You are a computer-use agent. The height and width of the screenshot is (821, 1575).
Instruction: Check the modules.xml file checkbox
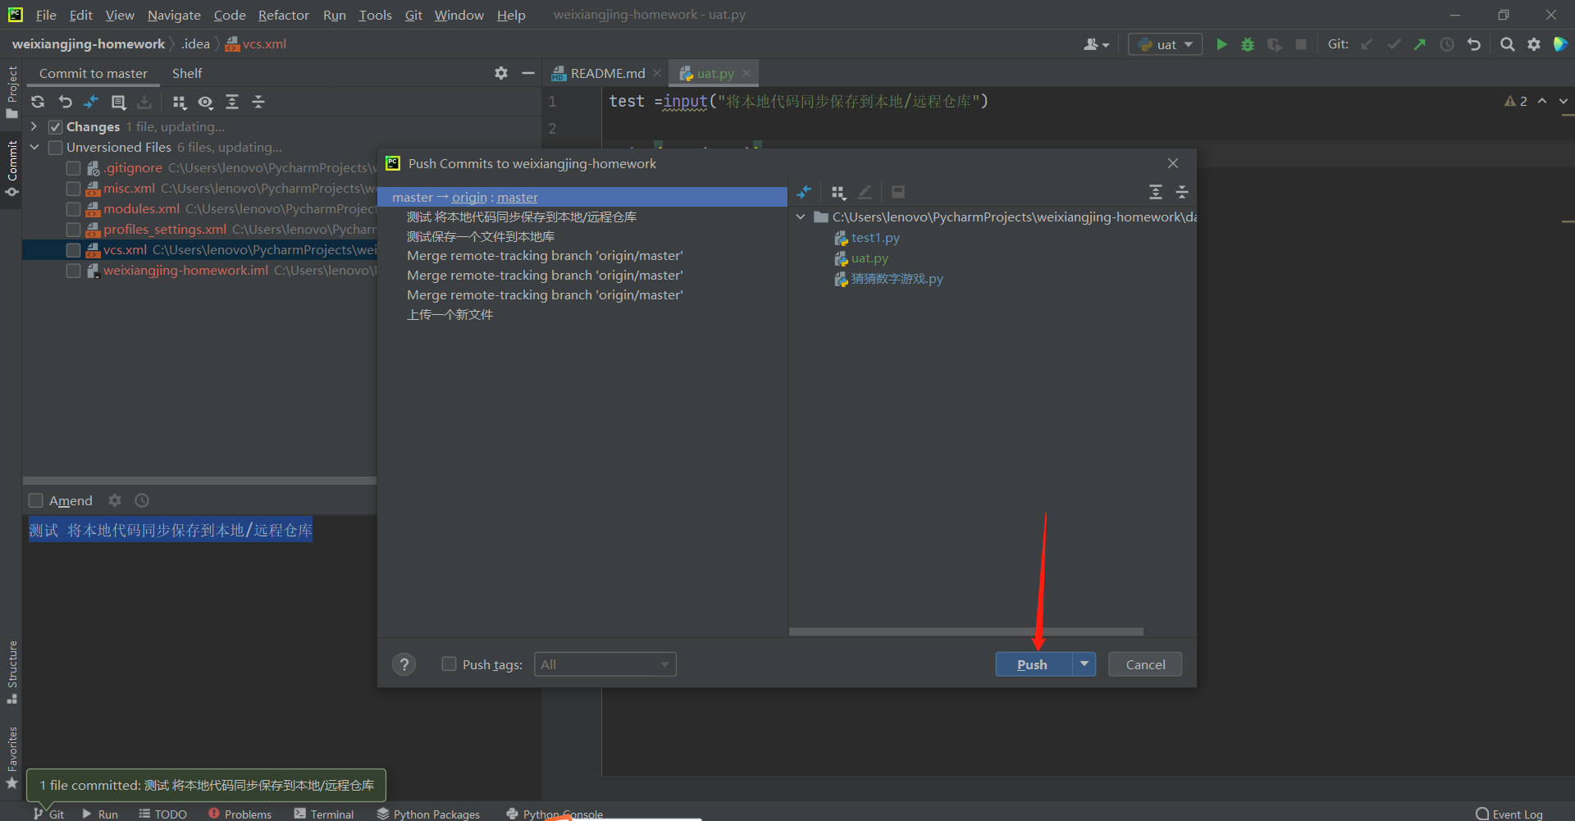pyautogui.click(x=73, y=209)
